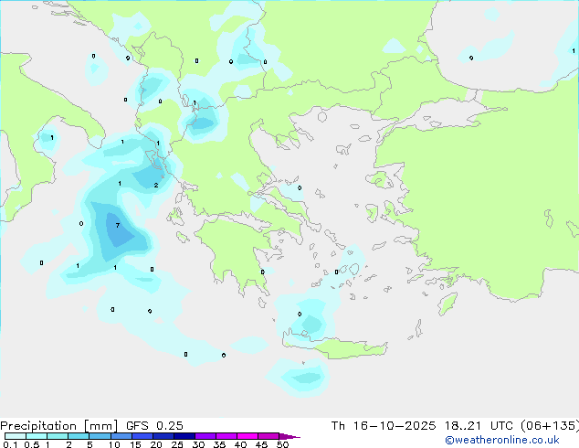
Task: Click the '0.1' legend scale label
Action: (10, 444)
